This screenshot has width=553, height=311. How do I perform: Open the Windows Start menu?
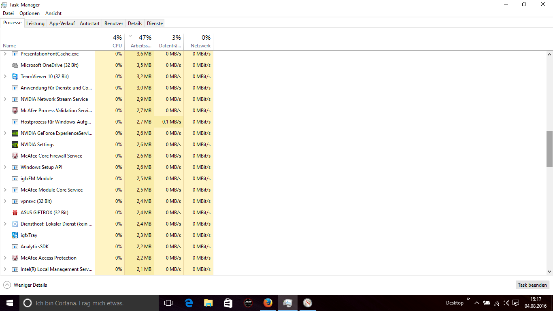click(x=10, y=303)
